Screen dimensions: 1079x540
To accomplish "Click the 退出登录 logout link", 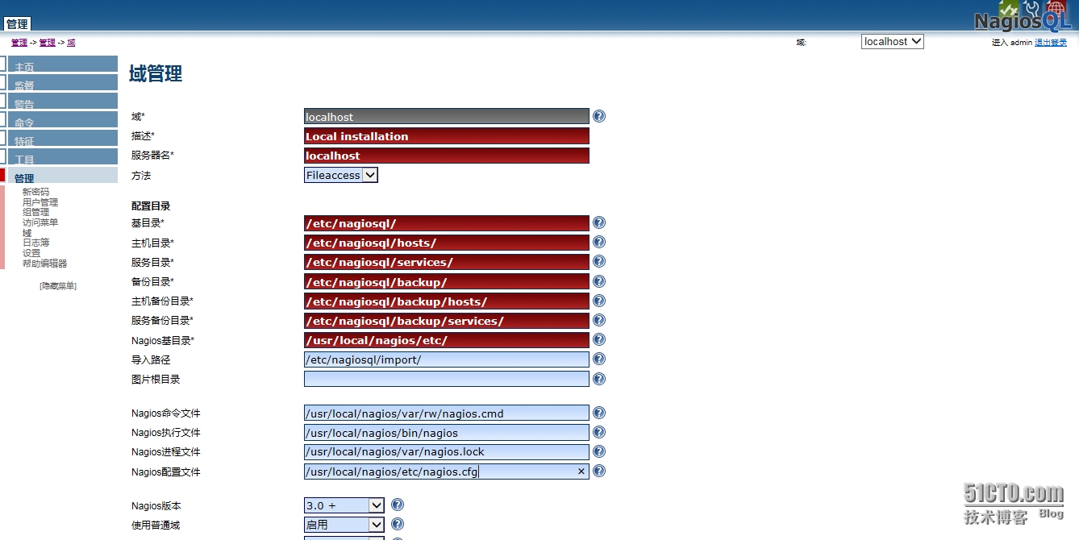I will click(1051, 43).
